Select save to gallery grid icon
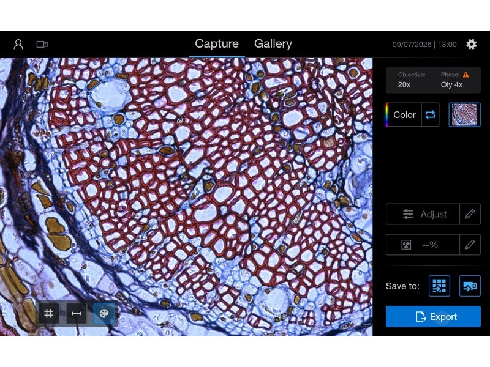The width and height of the screenshot is (490, 367). pyautogui.click(x=439, y=286)
